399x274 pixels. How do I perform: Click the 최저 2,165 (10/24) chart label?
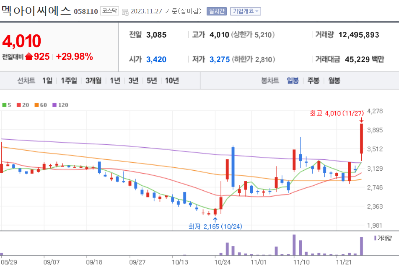pos(215,226)
